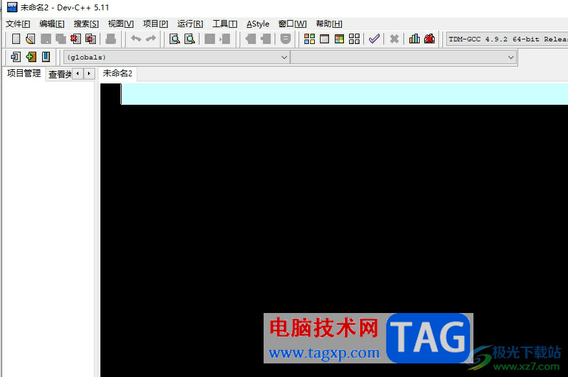Image resolution: width=568 pixels, height=377 pixels.
Task: Click the Find magnifier icon
Action: click(175, 39)
